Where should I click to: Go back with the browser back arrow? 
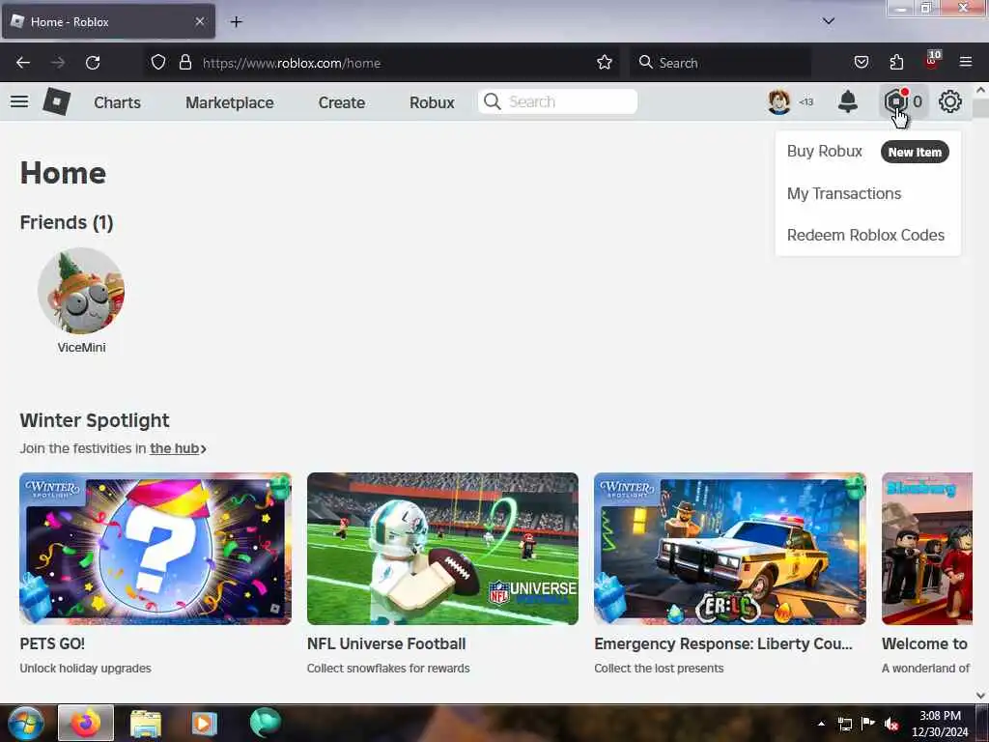coord(23,63)
